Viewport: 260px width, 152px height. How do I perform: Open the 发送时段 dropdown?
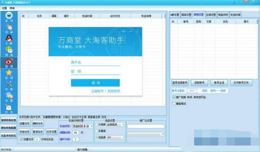(82, 126)
